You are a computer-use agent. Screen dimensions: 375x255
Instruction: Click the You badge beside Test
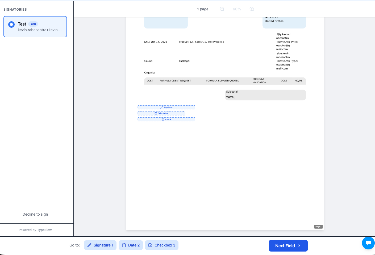tap(33, 24)
